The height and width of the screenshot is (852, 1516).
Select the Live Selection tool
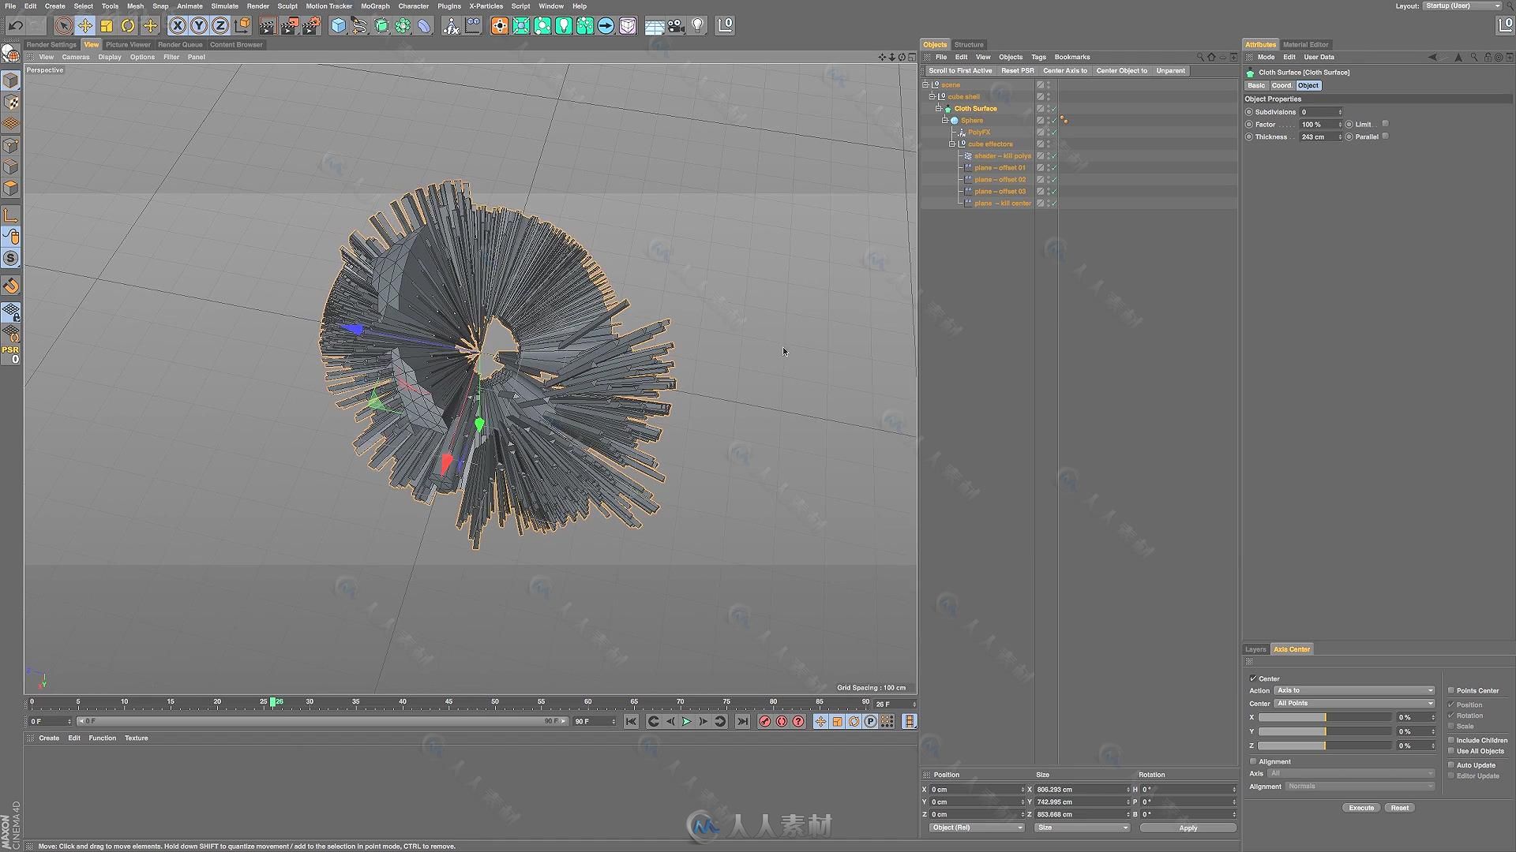click(x=63, y=26)
